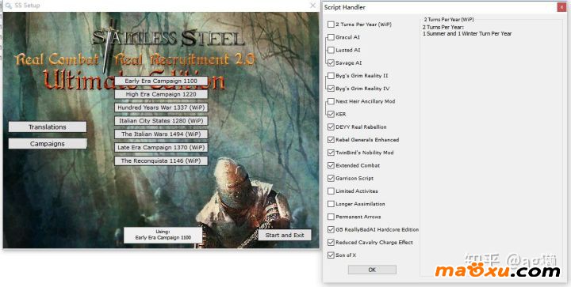Enable the 2 Turns Per Year (WiP) checkbox
This screenshot has height=287, width=571.
(331, 25)
